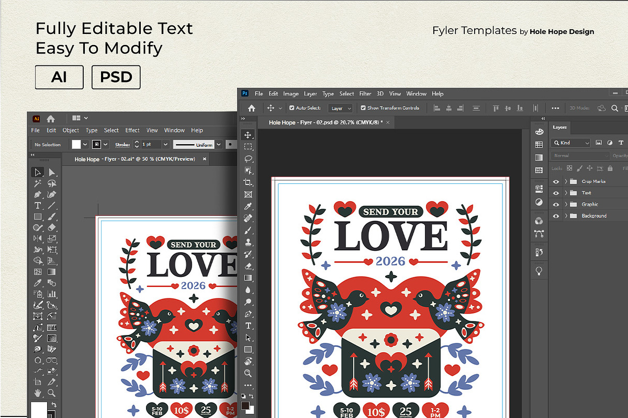Select the Spot Healing Brush tool

(248, 218)
